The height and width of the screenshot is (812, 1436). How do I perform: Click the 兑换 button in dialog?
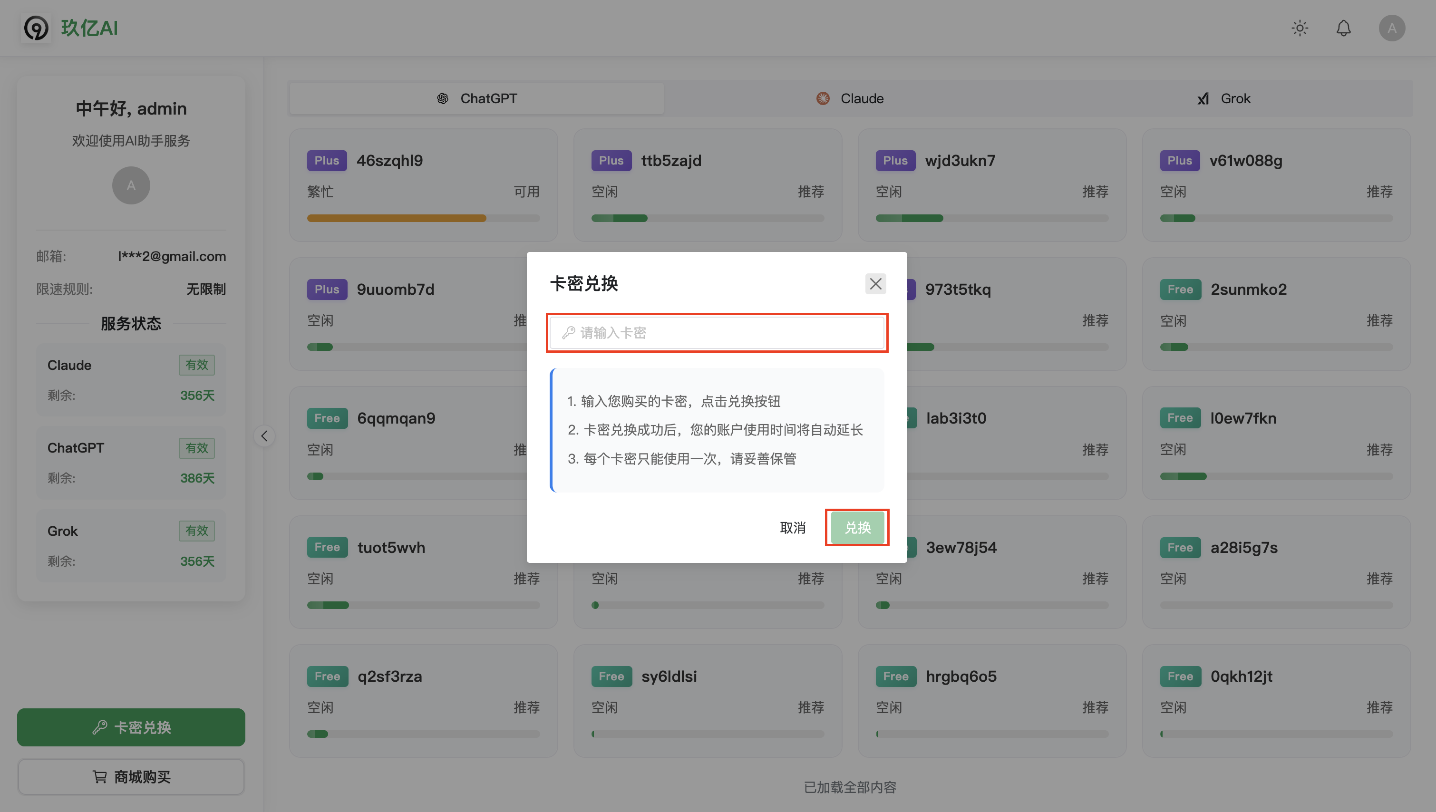[x=857, y=527]
